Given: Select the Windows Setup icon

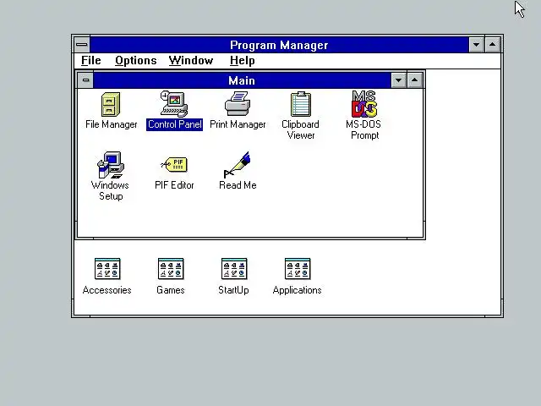Looking at the screenshot, I should pyautogui.click(x=111, y=165).
